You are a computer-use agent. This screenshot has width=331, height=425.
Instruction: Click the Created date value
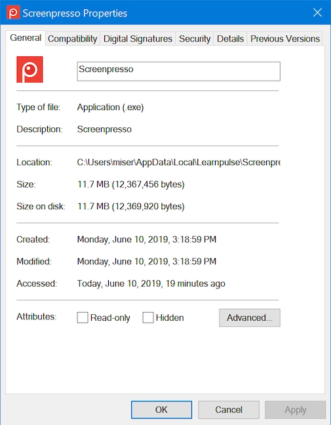[x=147, y=239]
